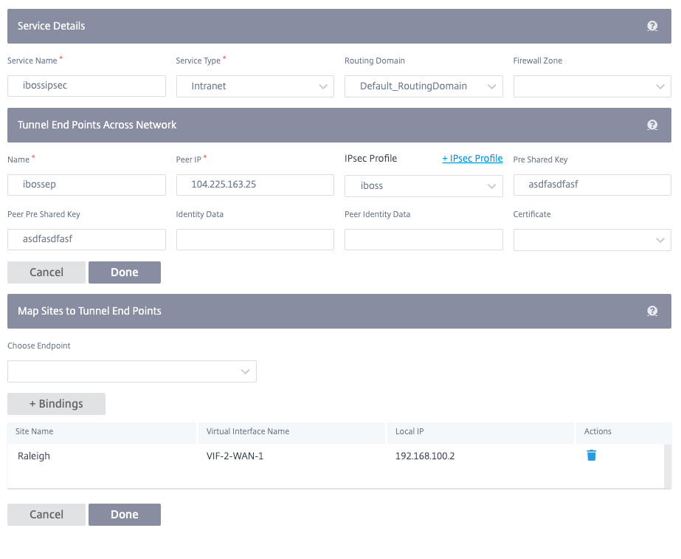Image resolution: width=681 pixels, height=559 pixels.
Task: Click the bottom Cancel button
Action: 46,515
